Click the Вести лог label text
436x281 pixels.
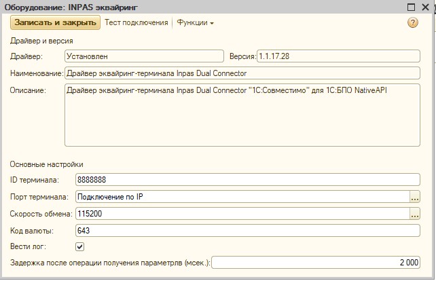(x=28, y=246)
